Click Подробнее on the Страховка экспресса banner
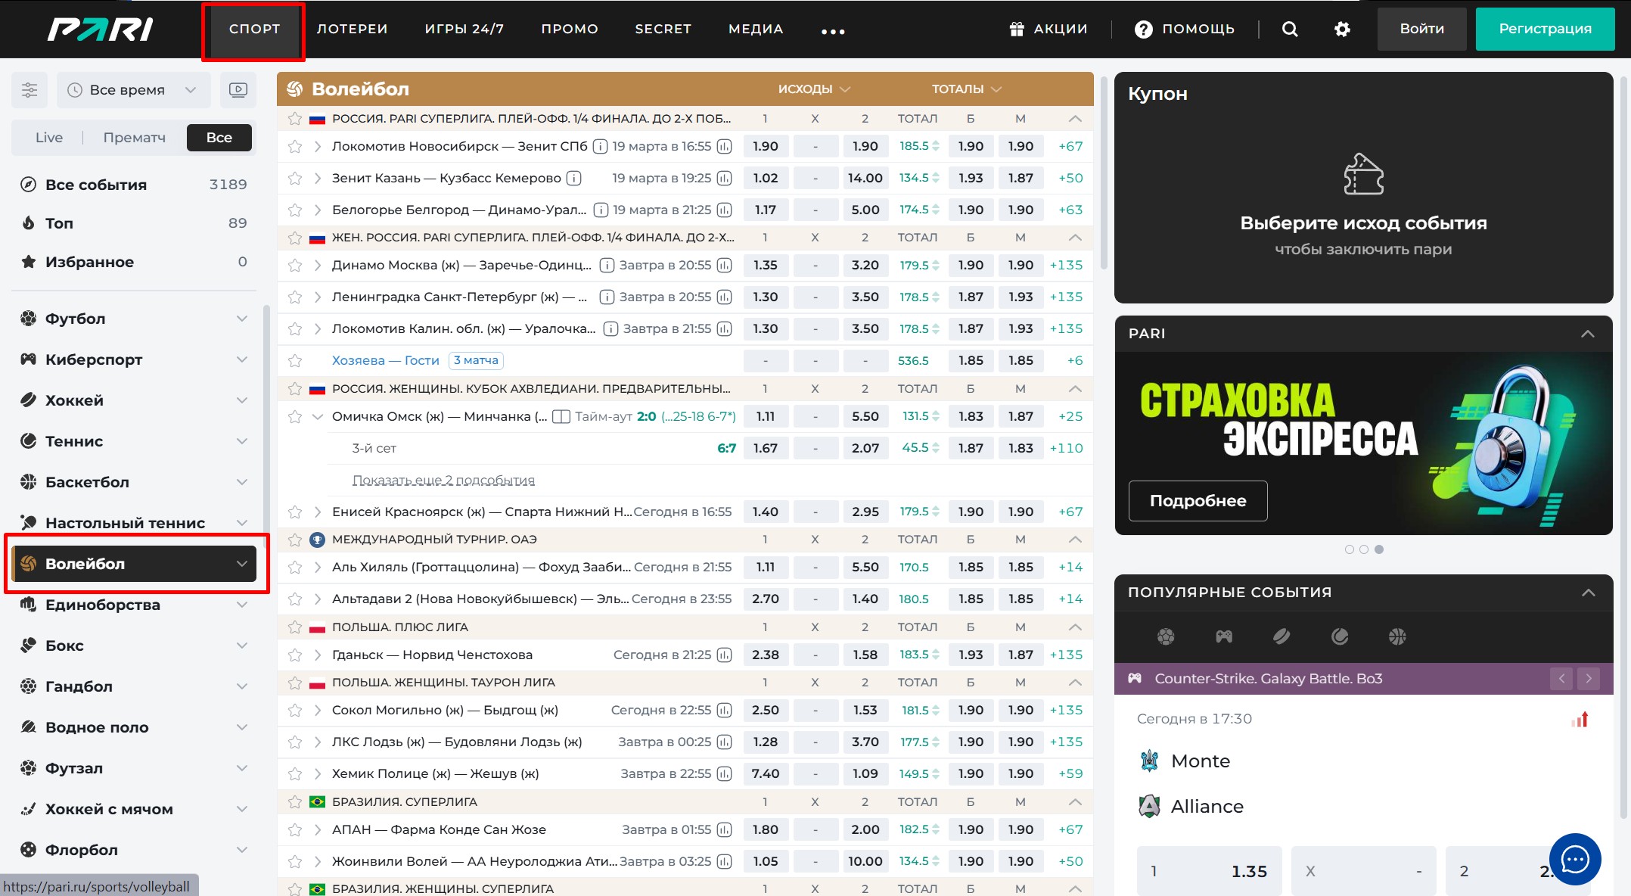1631x896 pixels. coord(1198,501)
